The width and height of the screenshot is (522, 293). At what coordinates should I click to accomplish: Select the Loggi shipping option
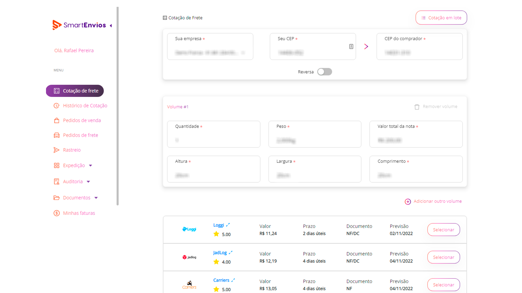(444, 230)
